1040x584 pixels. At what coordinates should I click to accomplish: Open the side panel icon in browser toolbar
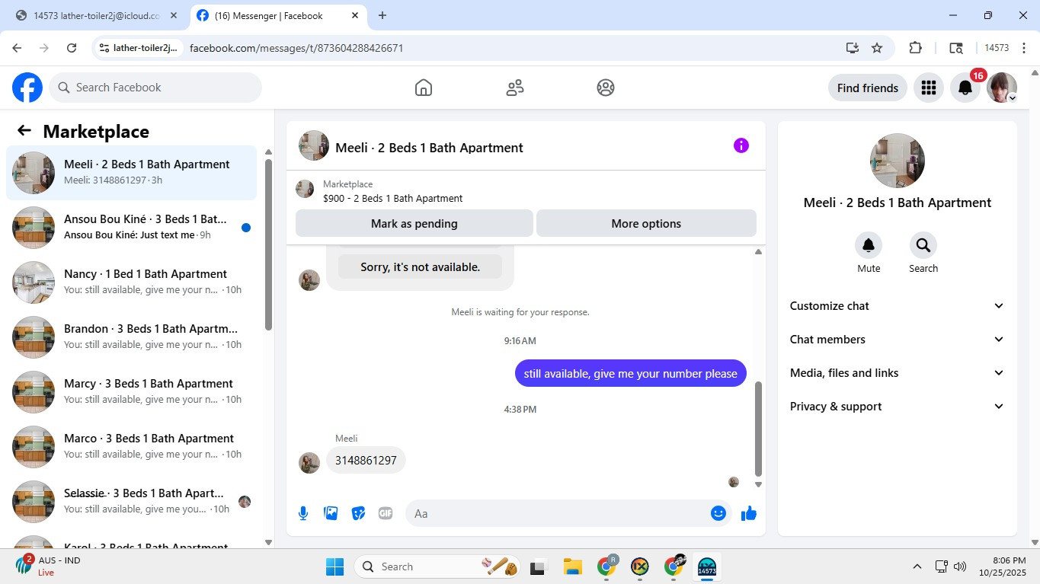pyautogui.click(x=956, y=48)
